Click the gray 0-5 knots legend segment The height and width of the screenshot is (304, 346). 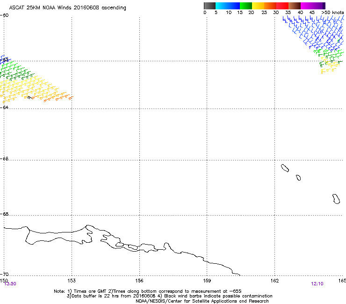pyautogui.click(x=209, y=6)
